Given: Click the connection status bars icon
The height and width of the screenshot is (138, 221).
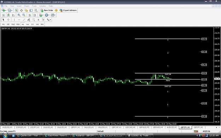Looking at the screenshot, I should pyautogui.click(x=196, y=131).
